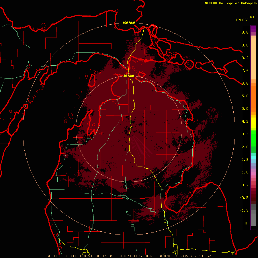Click the 0.2 scale value

(x=245, y=185)
